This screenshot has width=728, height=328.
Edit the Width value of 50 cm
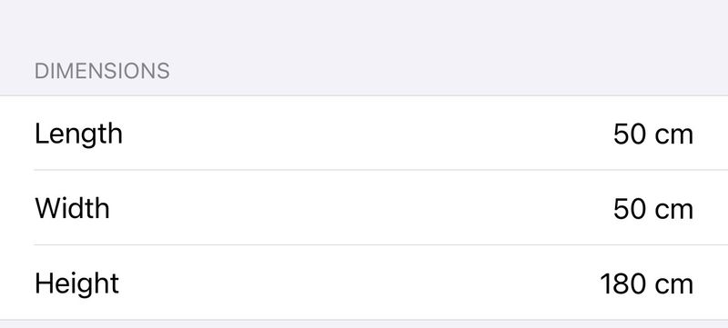(x=652, y=209)
